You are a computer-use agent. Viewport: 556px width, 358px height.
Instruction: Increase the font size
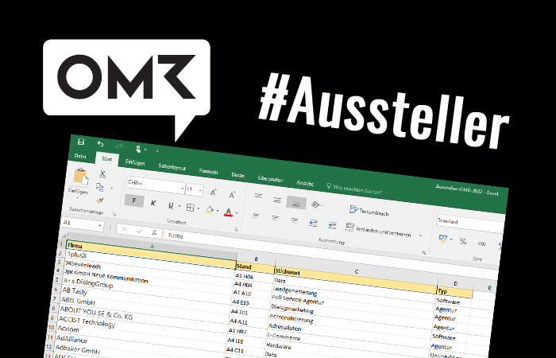click(x=214, y=193)
